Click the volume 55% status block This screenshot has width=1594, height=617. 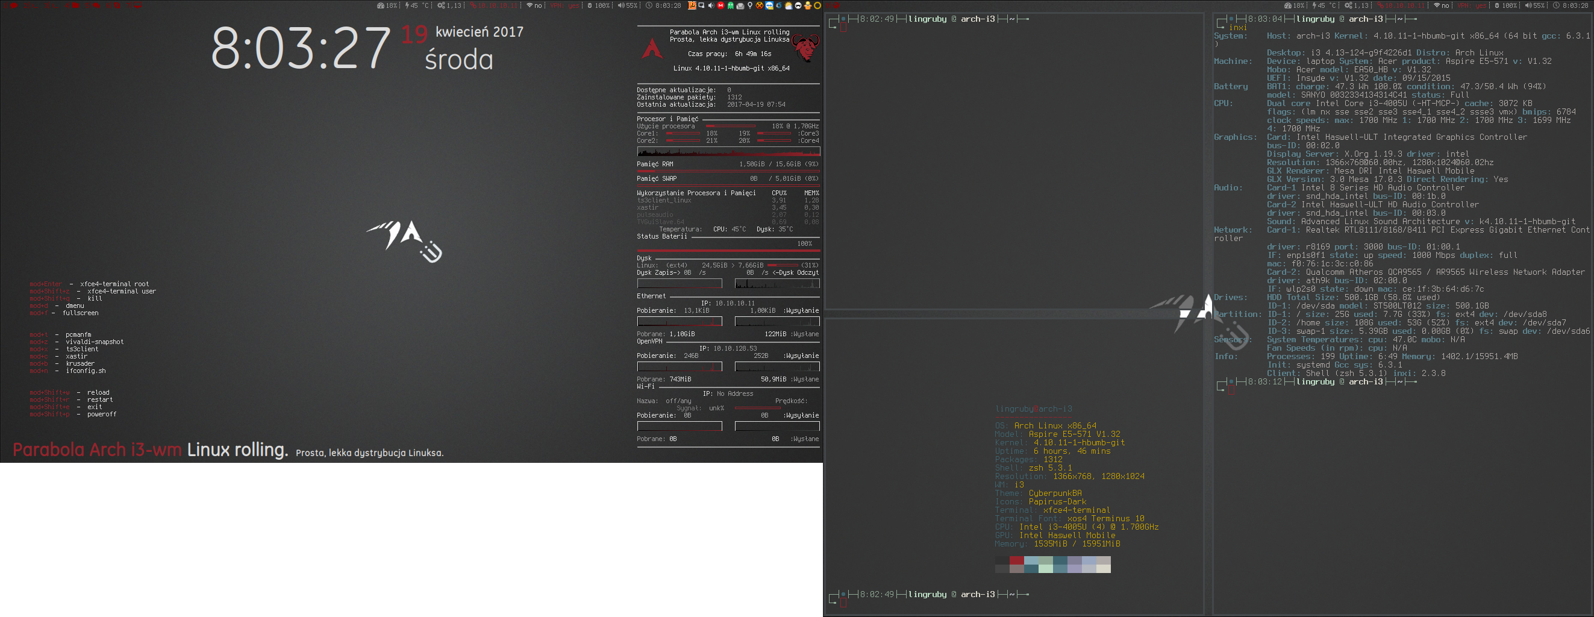coord(628,5)
